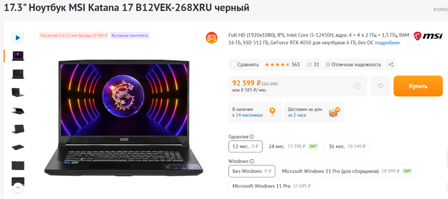Select 36 мес. warranty option
This screenshot has width=448, height=199.
click(347, 147)
